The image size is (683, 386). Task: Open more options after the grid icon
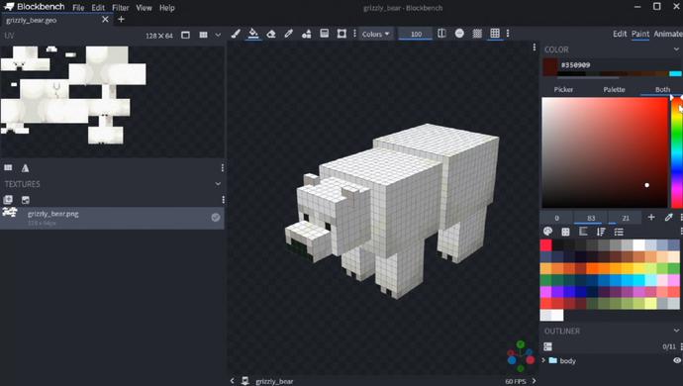(x=508, y=34)
